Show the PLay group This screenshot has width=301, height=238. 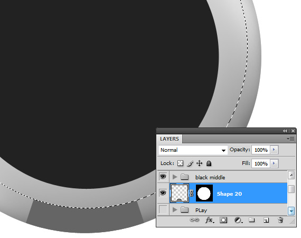pyautogui.click(x=163, y=209)
